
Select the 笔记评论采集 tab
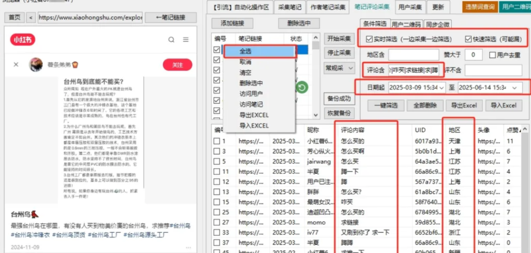[x=372, y=7]
